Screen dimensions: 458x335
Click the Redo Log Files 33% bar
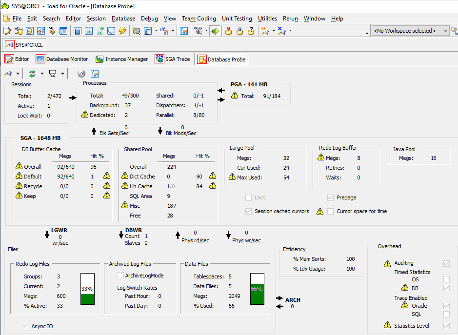tap(88, 289)
